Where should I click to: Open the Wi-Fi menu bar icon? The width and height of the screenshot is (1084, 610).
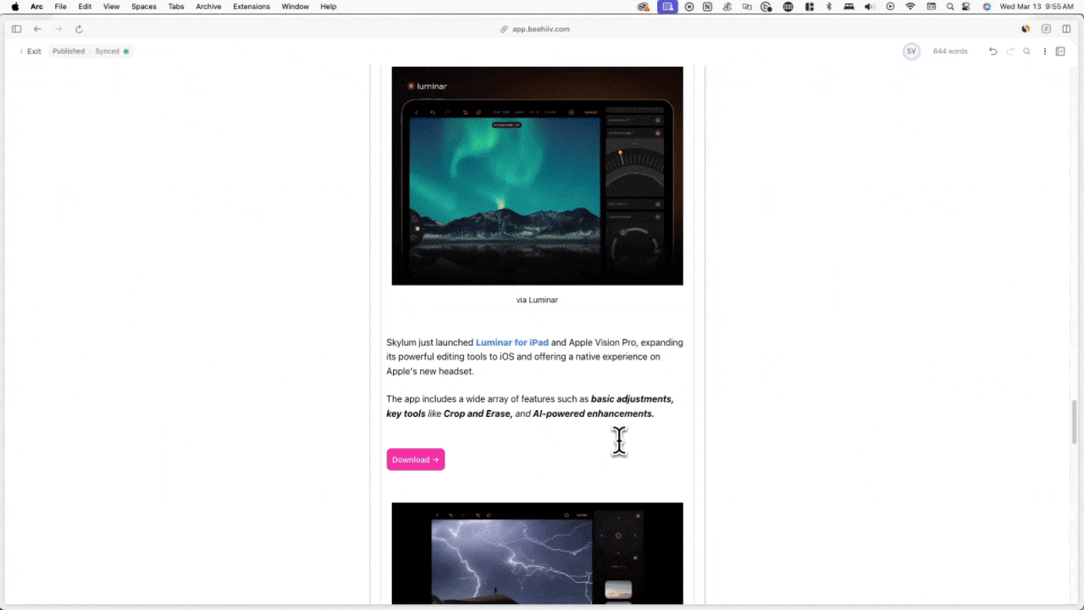coord(910,7)
